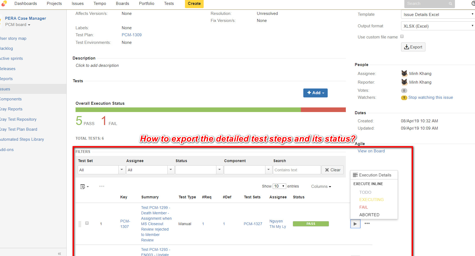Image resolution: width=475 pixels, height=256 pixels.
Task: Check the PCM-1307 test row checkbox
Action: 87,223
